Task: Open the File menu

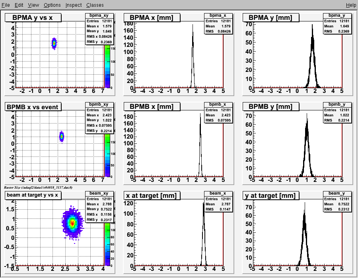Action: tap(6, 5)
